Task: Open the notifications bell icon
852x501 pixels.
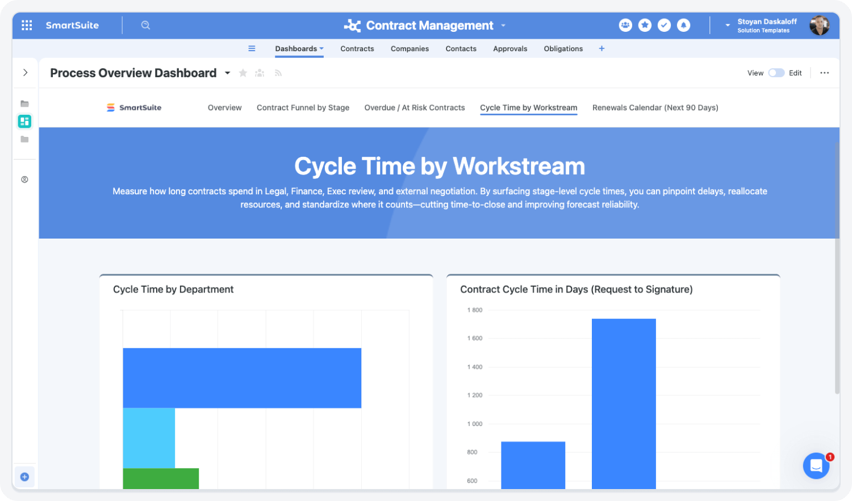Action: tap(683, 25)
